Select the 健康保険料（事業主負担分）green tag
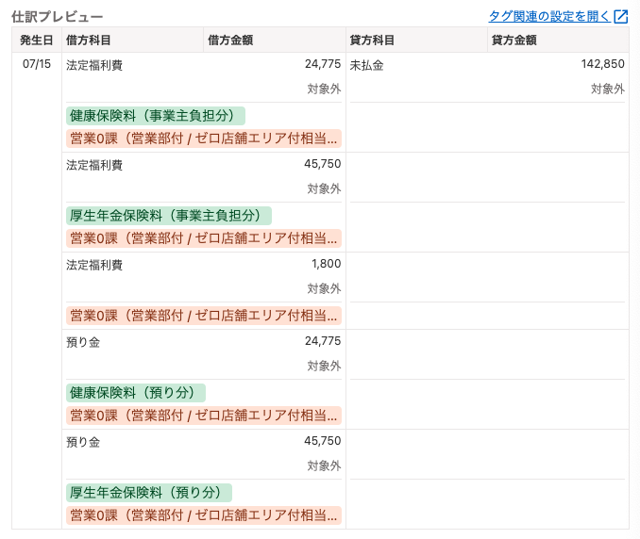This screenshot has width=640, height=539. 156,116
